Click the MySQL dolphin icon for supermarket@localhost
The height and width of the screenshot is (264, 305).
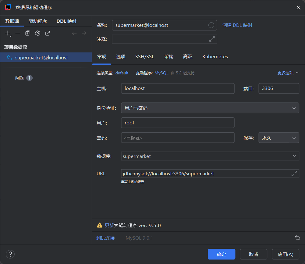pos(9,57)
